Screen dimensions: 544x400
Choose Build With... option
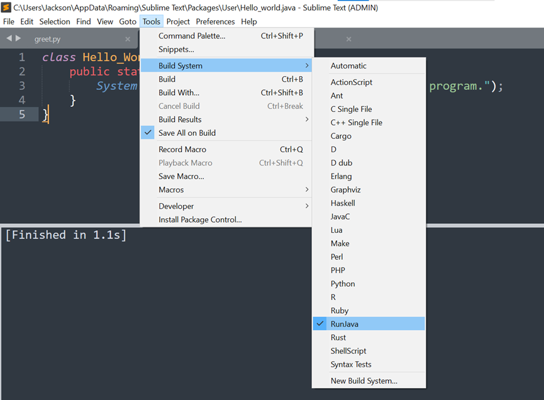(226, 92)
